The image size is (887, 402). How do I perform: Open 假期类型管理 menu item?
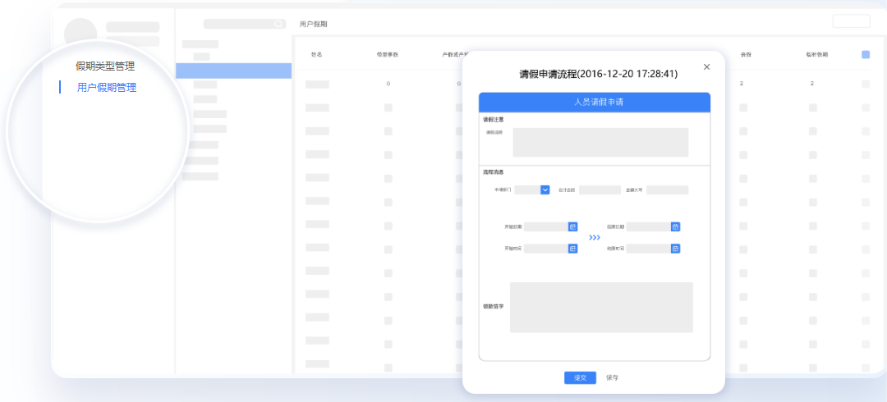105,66
